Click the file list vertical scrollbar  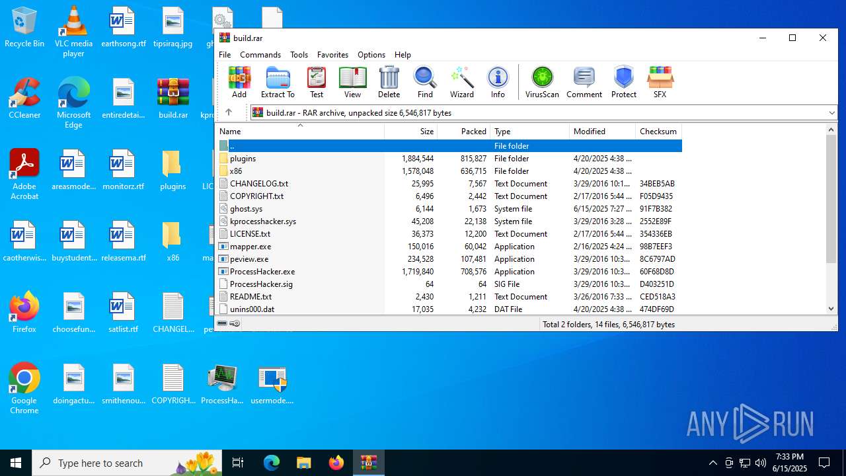click(x=831, y=198)
